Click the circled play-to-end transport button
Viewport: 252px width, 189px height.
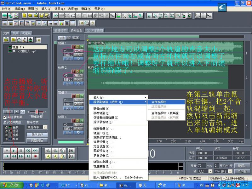click(x=28, y=151)
